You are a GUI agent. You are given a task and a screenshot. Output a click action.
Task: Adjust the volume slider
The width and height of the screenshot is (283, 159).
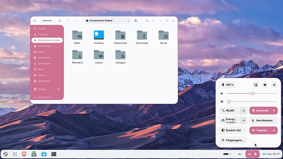(x=252, y=93)
